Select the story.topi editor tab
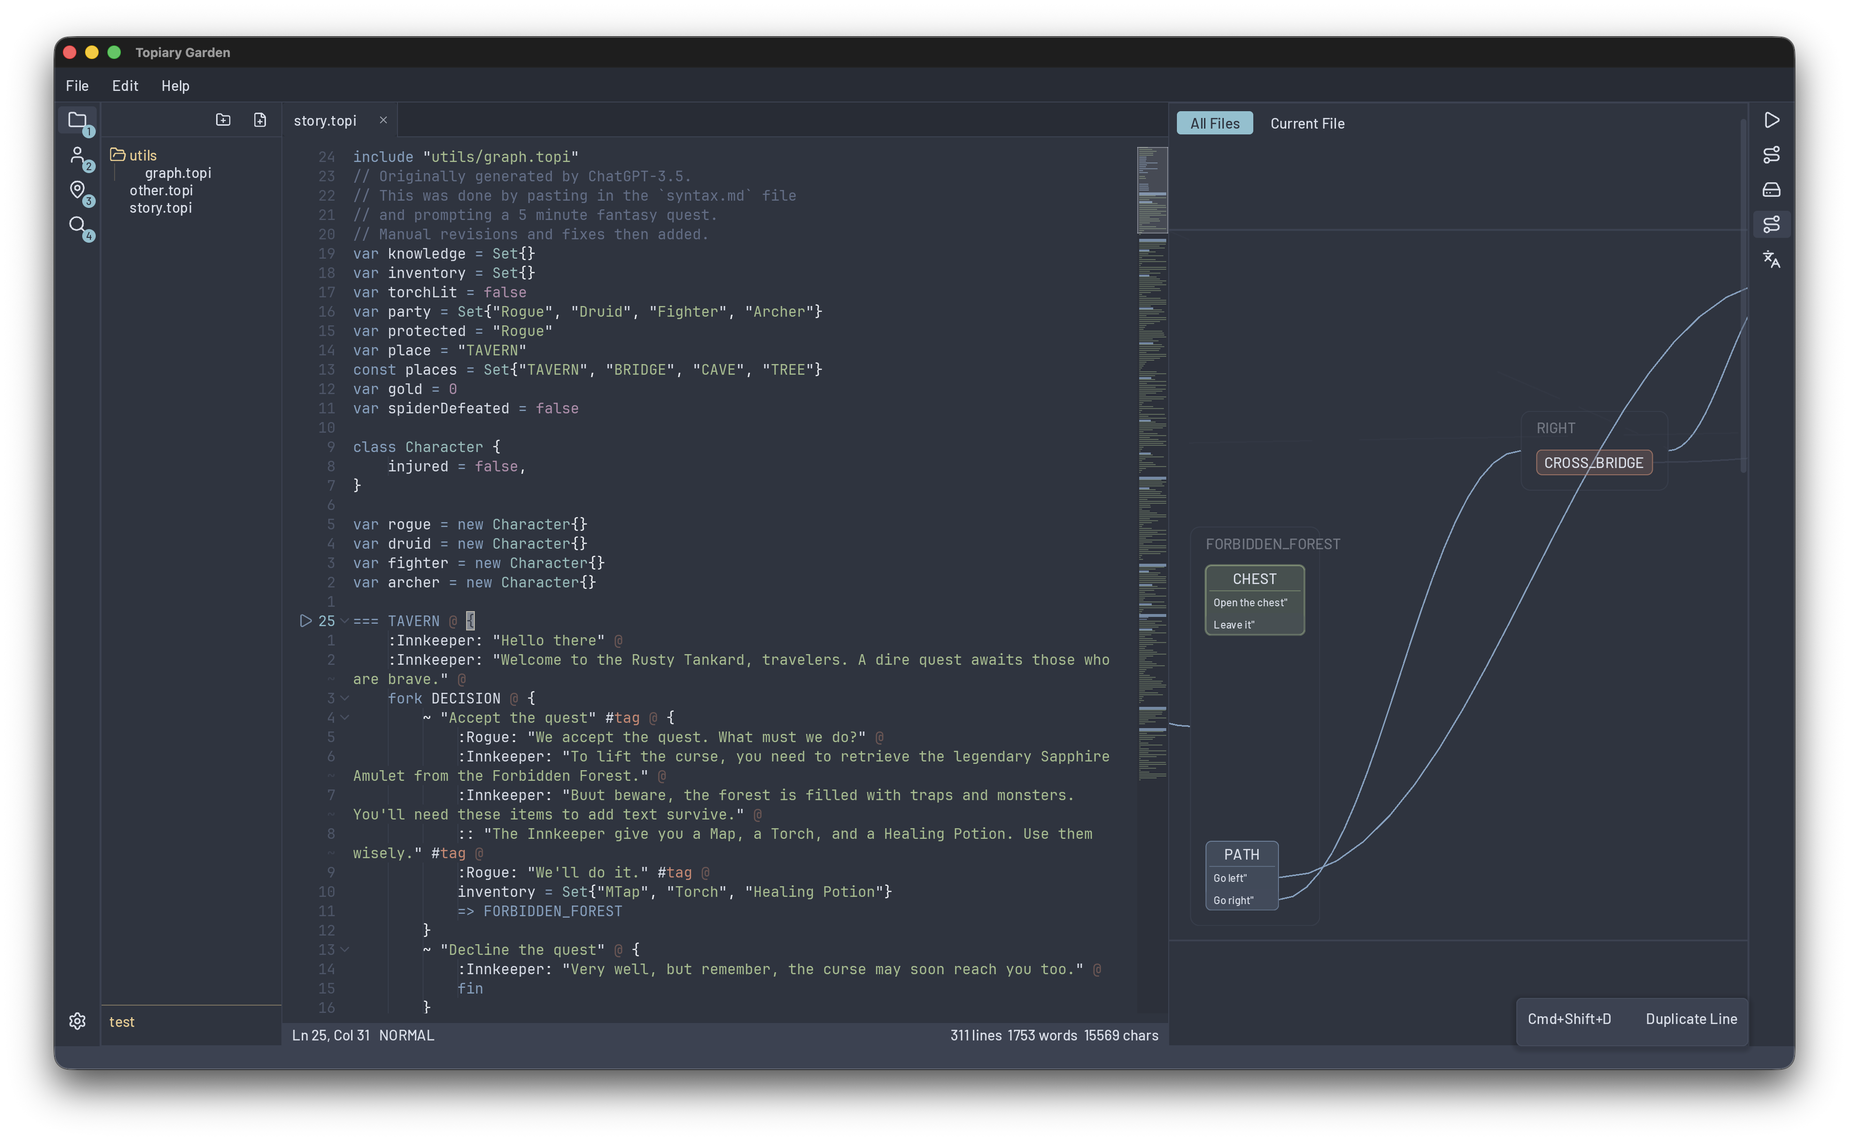1849x1141 pixels. point(325,120)
